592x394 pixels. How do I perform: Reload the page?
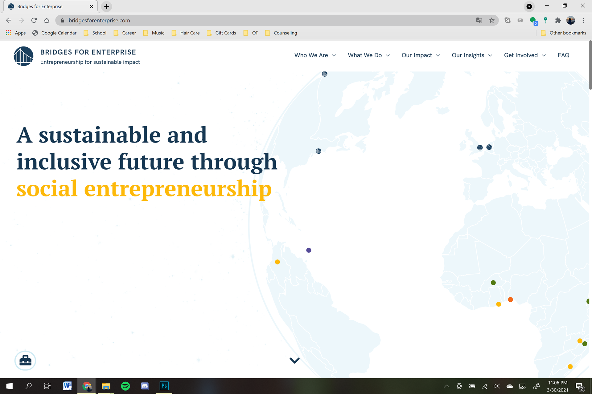point(34,20)
